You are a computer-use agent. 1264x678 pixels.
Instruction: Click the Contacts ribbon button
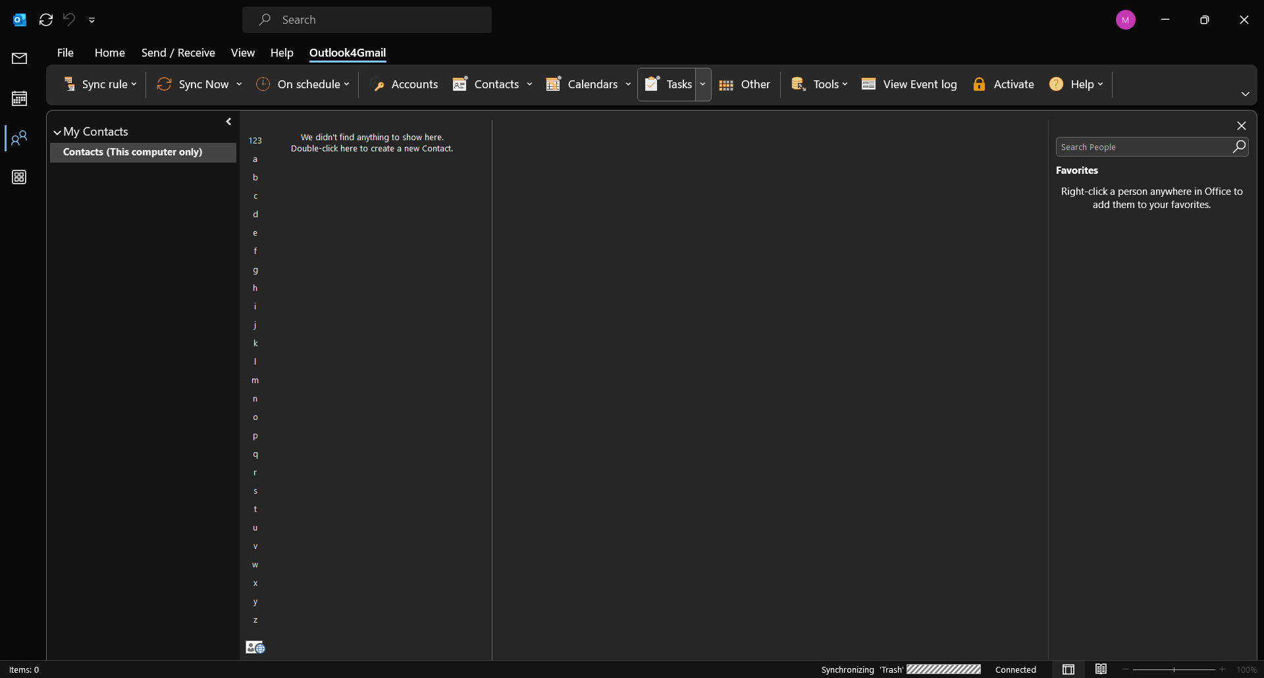[x=487, y=84]
